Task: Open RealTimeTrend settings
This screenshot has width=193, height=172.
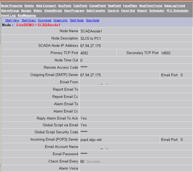Action: tap(150, 6)
